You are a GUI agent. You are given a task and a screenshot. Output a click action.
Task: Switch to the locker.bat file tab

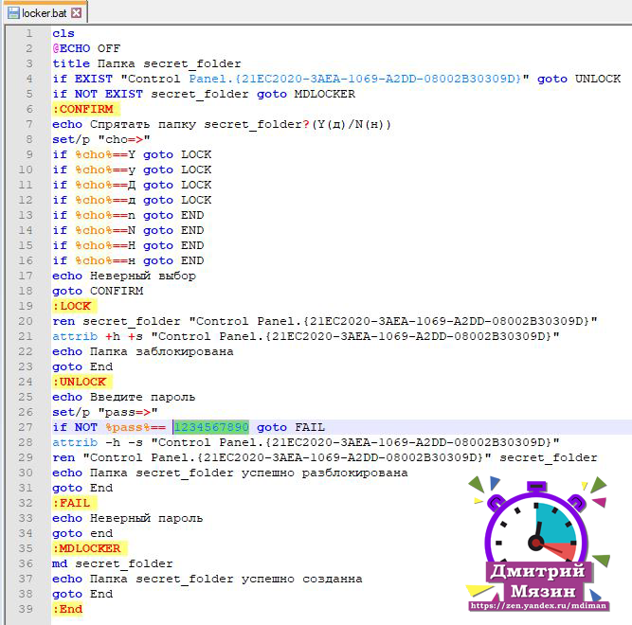tap(45, 13)
